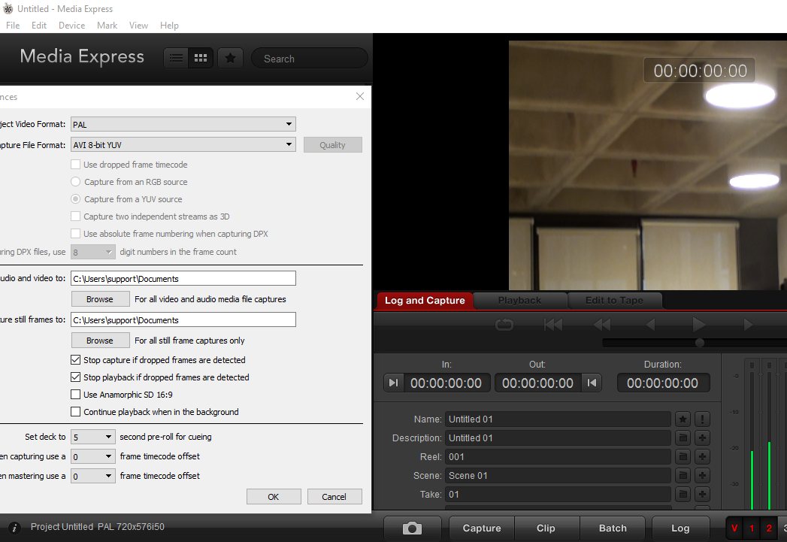Increment plus icon beside Take field
This screenshot has width=787, height=542.
[x=702, y=495]
